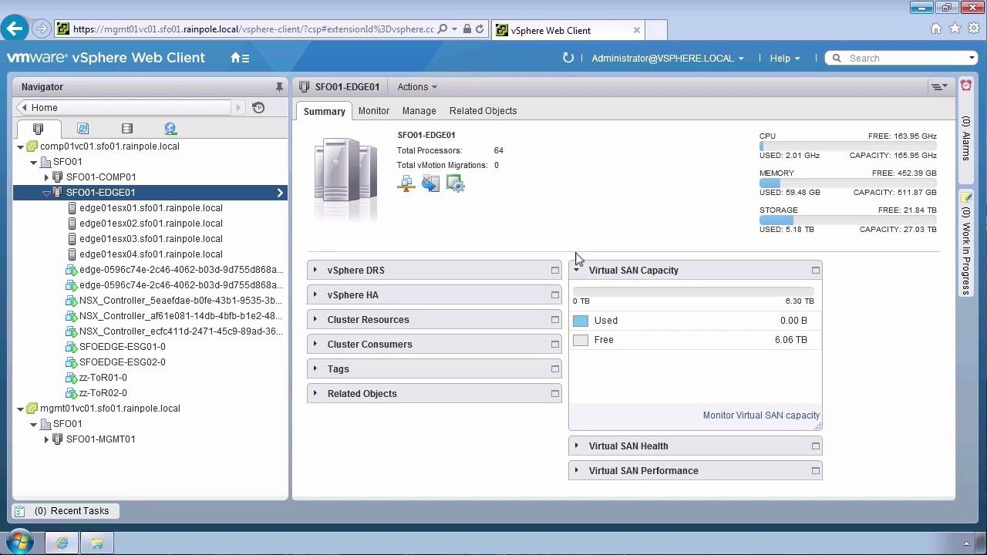Click the browser back arrow
Viewport: 987px width, 555px height.
point(15,29)
